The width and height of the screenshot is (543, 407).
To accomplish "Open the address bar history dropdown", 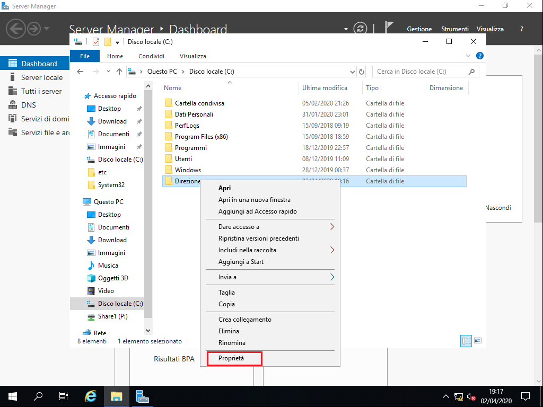I will (352, 71).
